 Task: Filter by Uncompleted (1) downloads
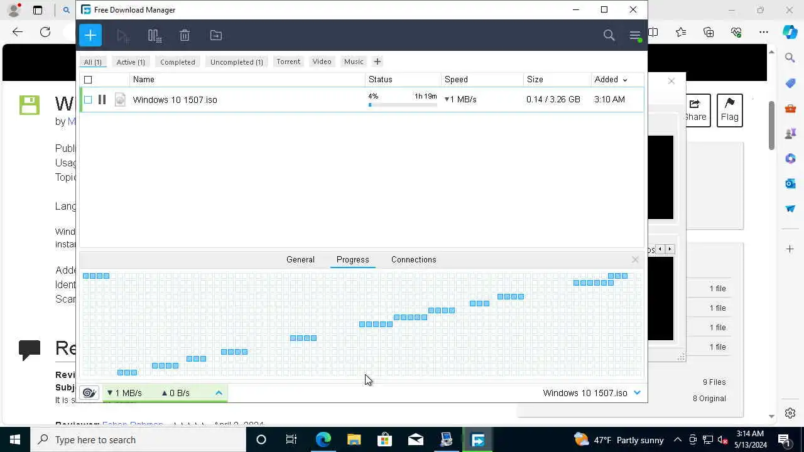(x=237, y=62)
